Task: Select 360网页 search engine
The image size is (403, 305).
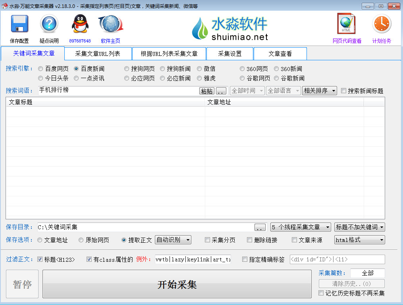Action: point(242,69)
